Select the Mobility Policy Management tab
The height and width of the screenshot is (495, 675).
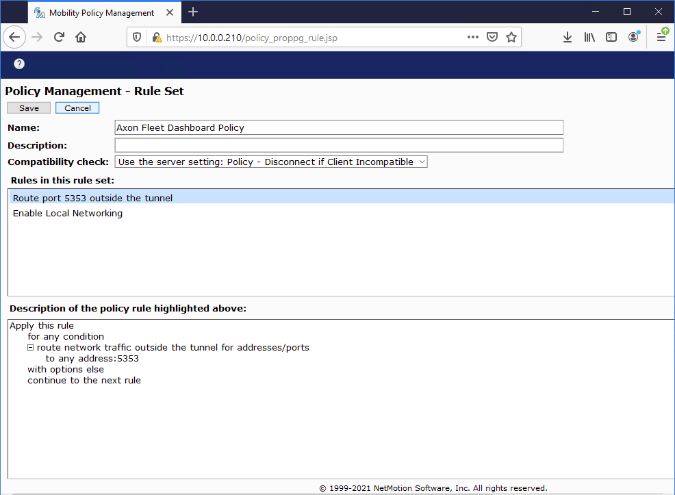[101, 12]
